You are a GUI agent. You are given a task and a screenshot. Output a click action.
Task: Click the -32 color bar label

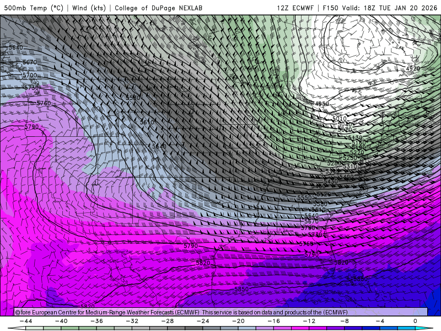pos(132,321)
